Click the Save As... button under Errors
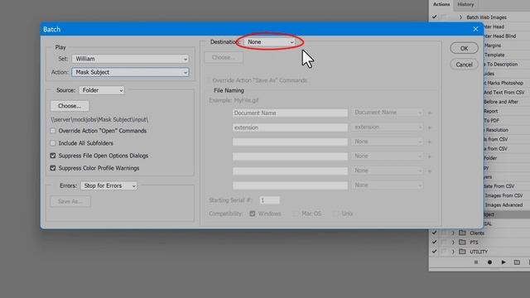 [x=70, y=201]
